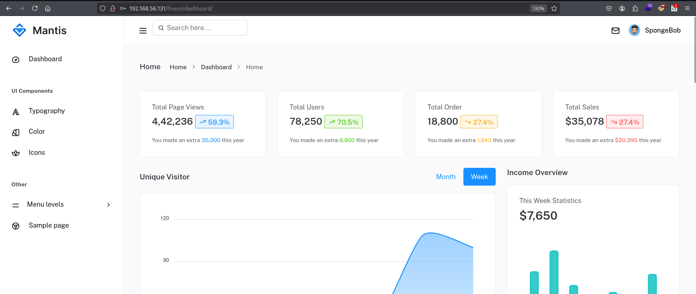Click the tallest teal income bar
The height and width of the screenshot is (294, 696).
pyautogui.click(x=554, y=272)
